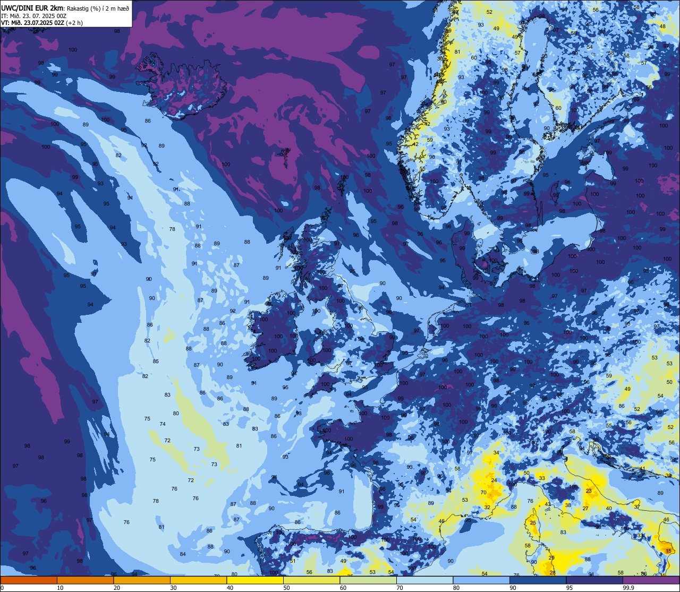Click the humidity value '28' on map
Screen dimensions: 680x592
pyautogui.click(x=552, y=573)
